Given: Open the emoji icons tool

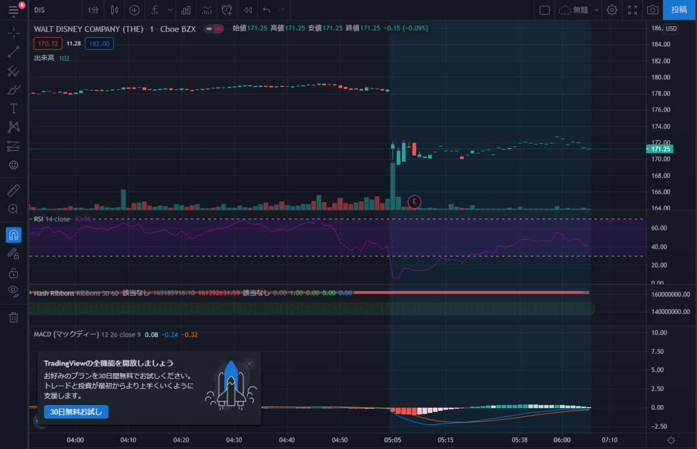Looking at the screenshot, I should pyautogui.click(x=14, y=165).
